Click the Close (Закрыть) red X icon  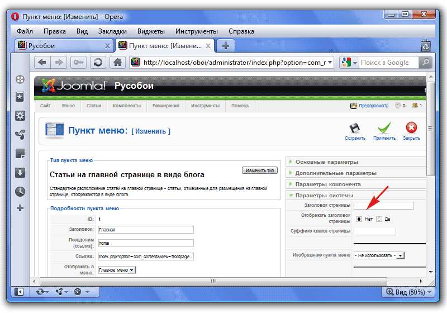411,129
